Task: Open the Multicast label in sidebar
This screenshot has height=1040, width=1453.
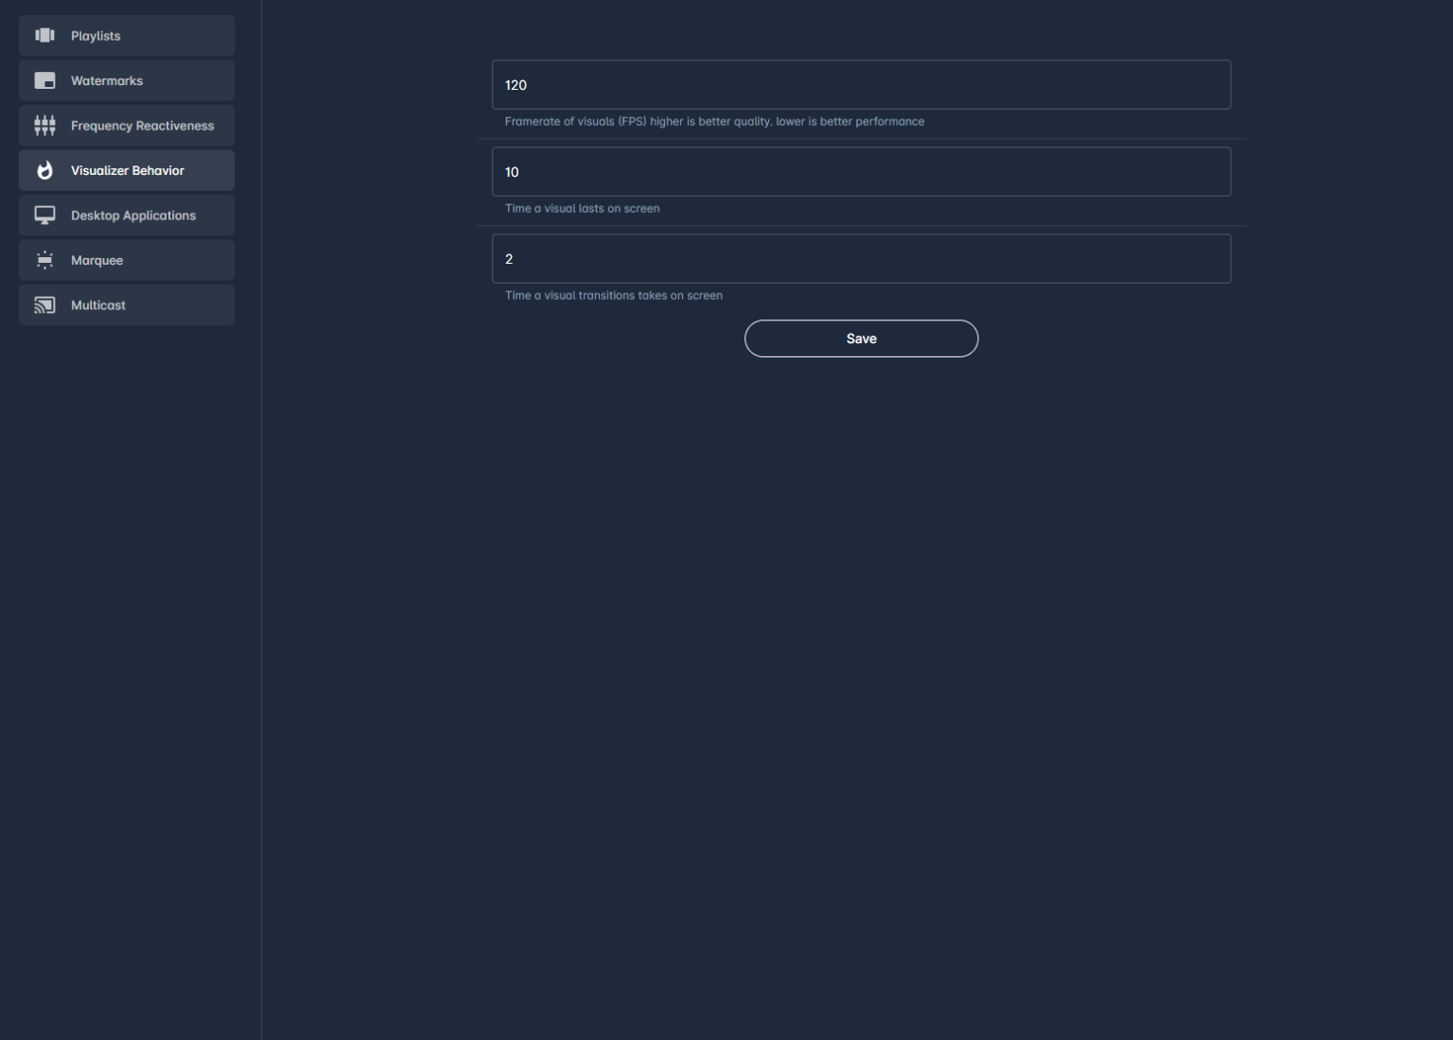Action: point(98,305)
